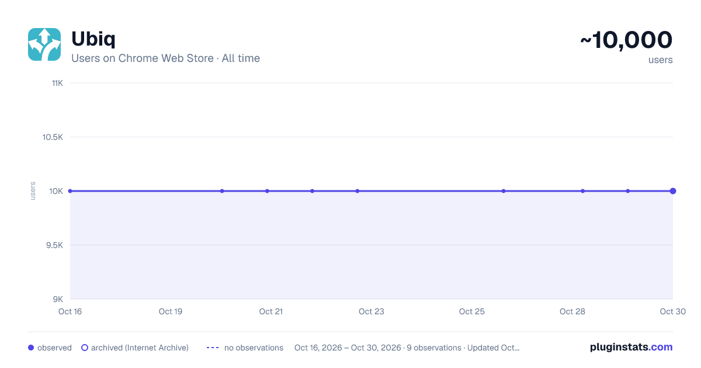
Task: Click the dashed no observations legend marker
Action: (x=213, y=348)
